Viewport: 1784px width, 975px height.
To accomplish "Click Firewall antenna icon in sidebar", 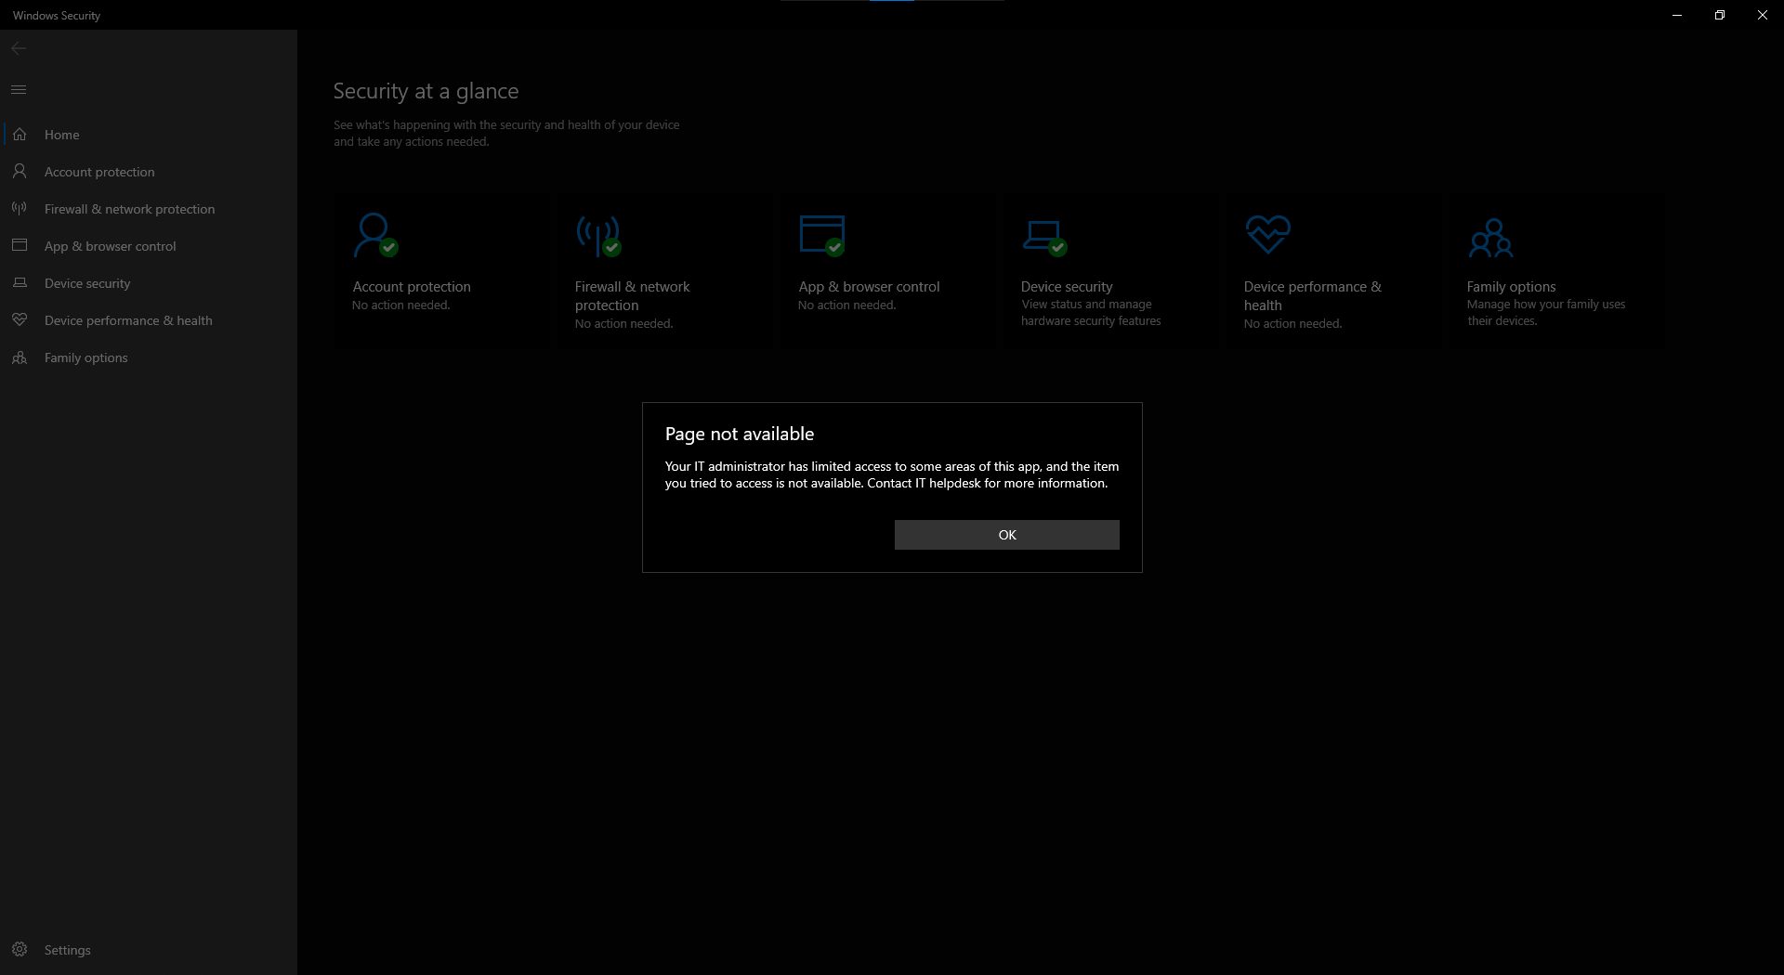I will coord(20,209).
